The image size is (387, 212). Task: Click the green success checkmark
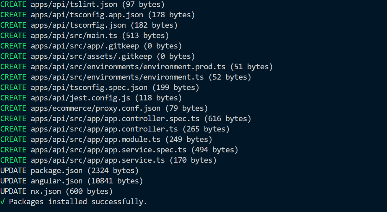click(2, 202)
